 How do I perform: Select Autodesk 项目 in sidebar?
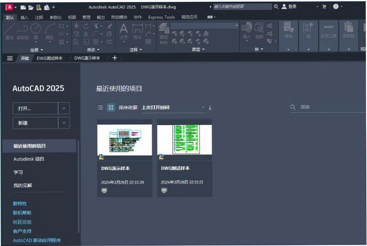(29, 159)
